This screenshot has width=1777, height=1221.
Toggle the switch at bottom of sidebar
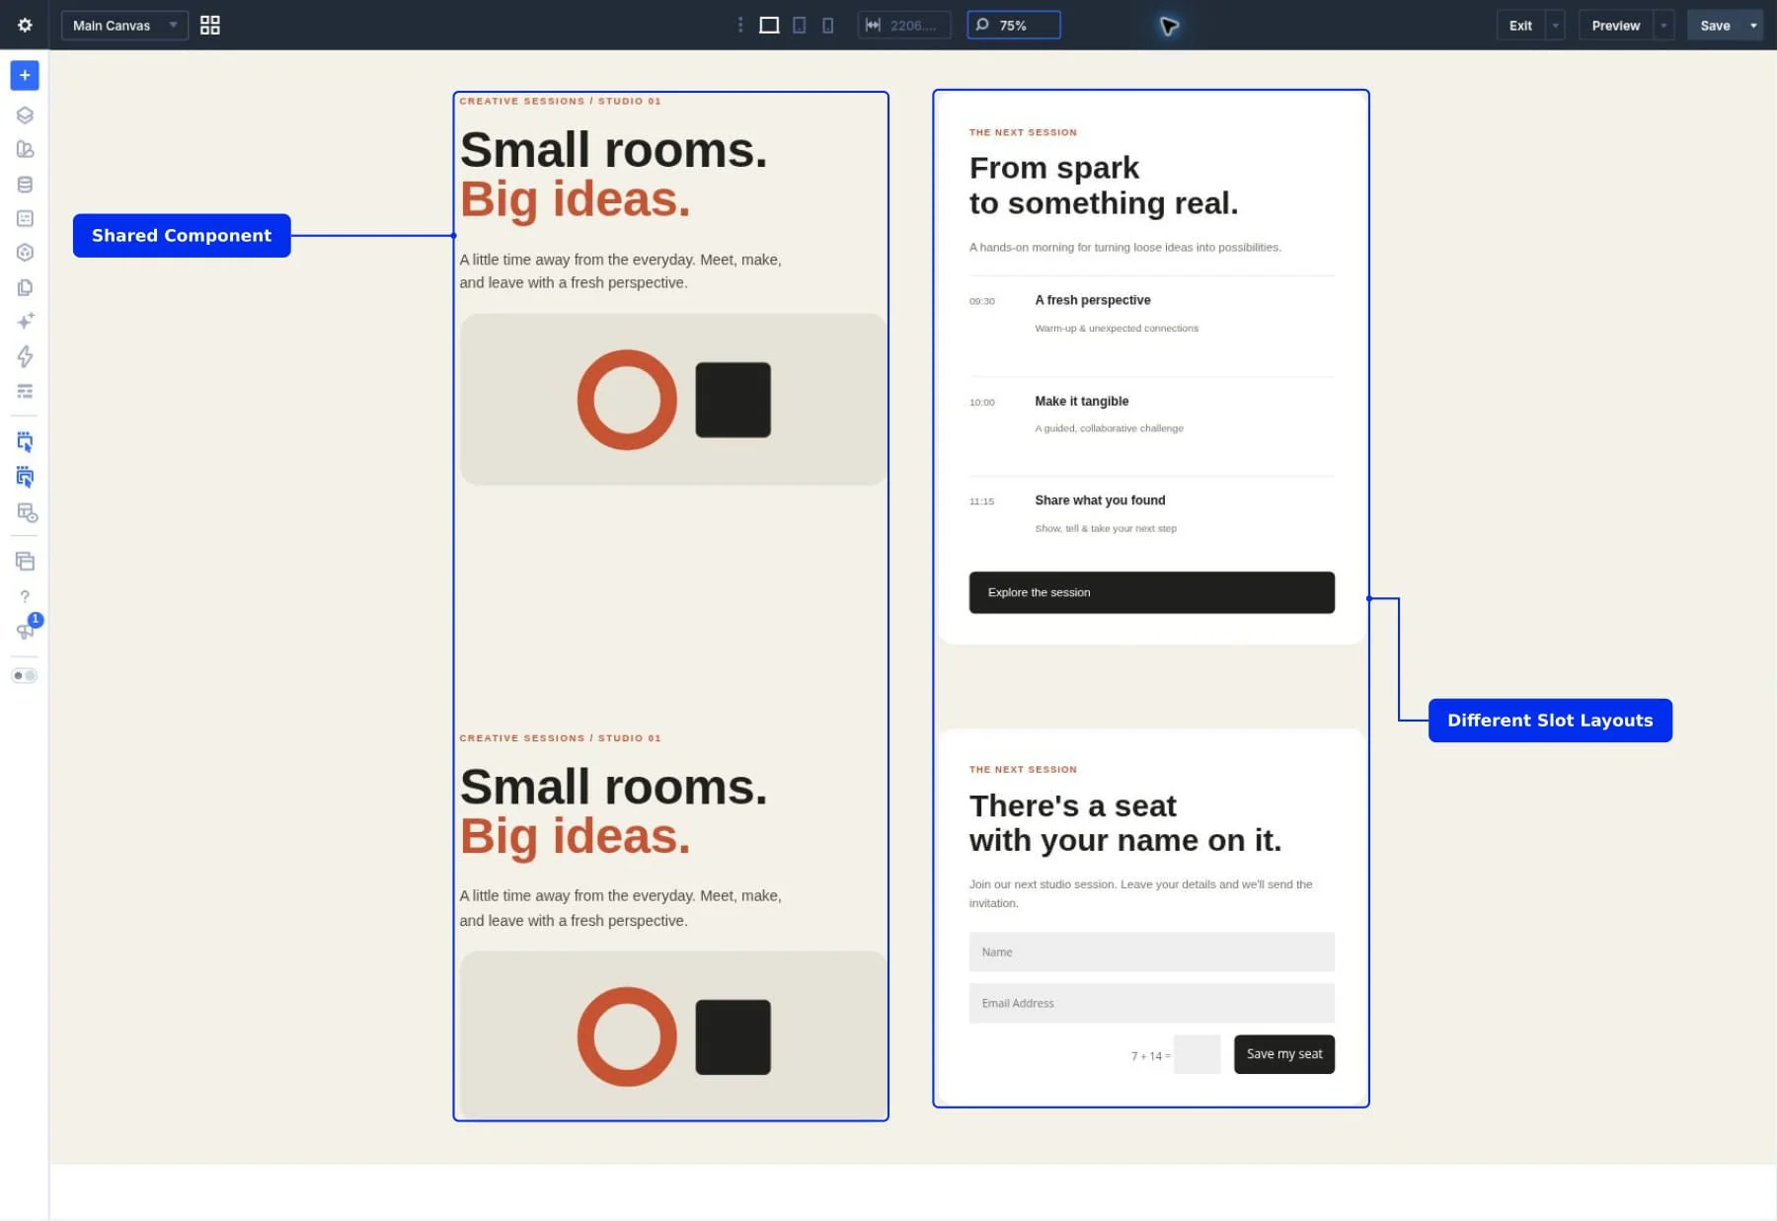click(25, 676)
